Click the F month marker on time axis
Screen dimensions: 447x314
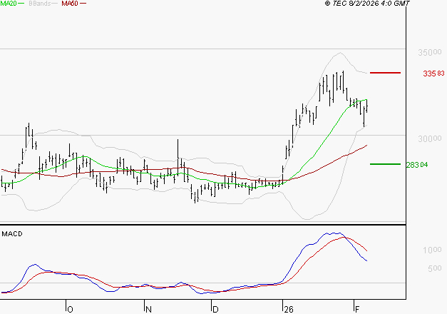click(x=357, y=310)
